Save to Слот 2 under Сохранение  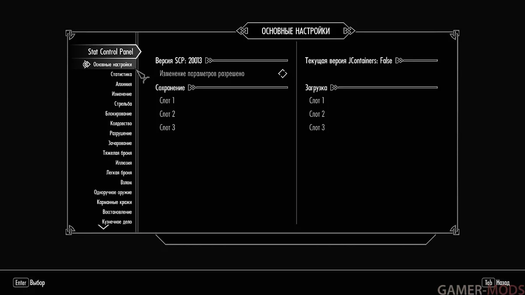(167, 114)
